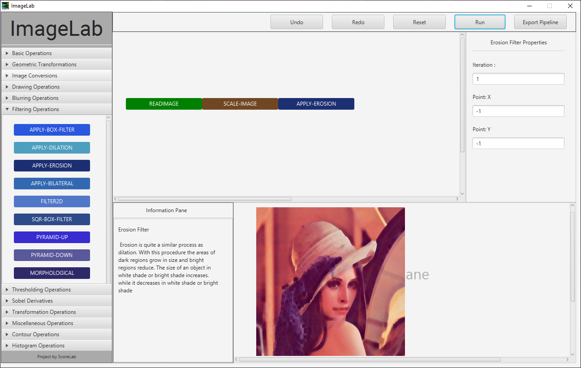Select the READIMAGE pipeline node
The width and height of the screenshot is (581, 368).
tap(164, 104)
